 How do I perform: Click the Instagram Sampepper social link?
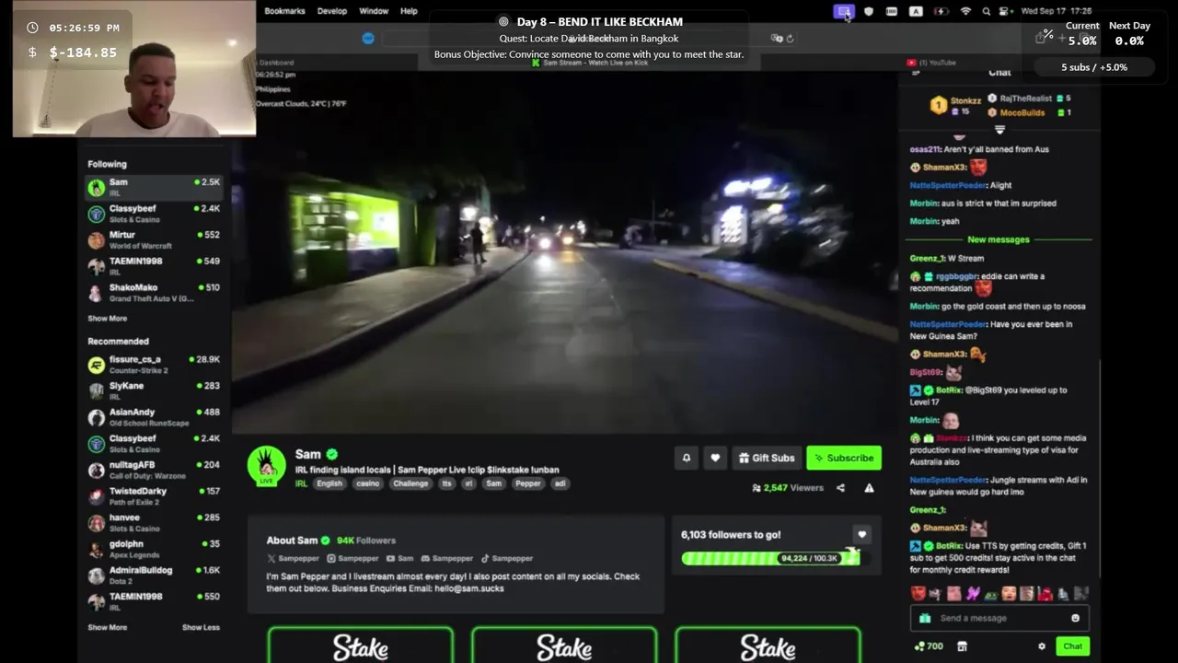pyautogui.click(x=352, y=558)
